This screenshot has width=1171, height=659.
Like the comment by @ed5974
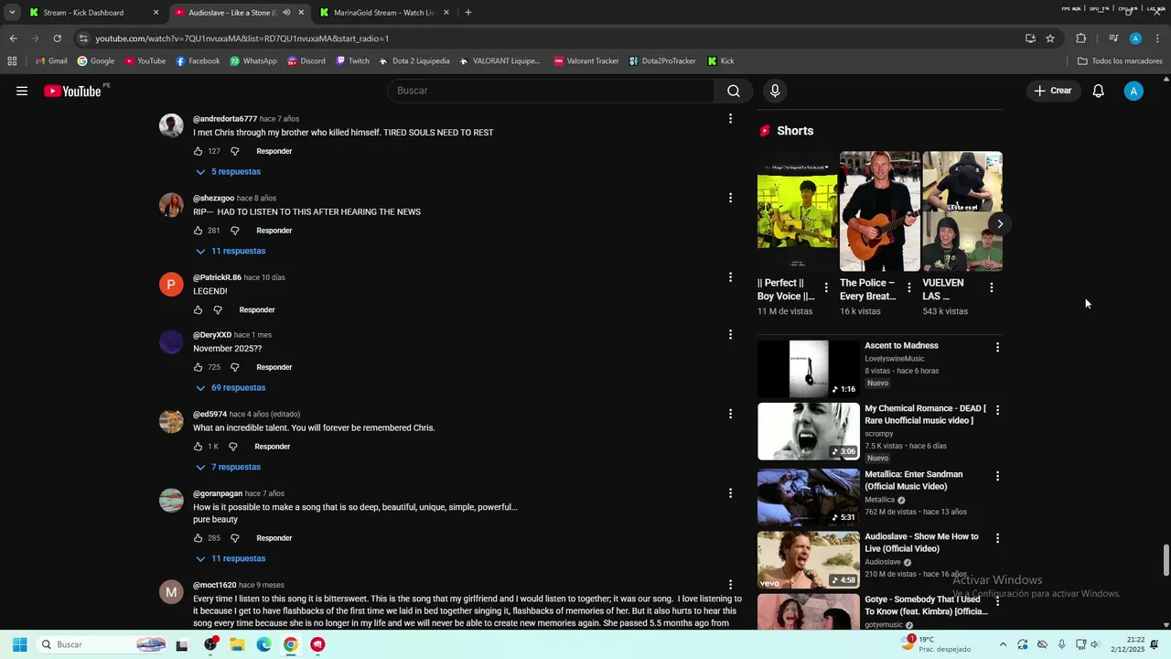click(198, 447)
